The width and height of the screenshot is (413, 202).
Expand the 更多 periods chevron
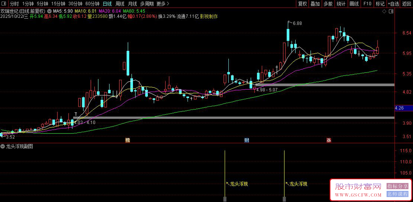click(167, 4)
